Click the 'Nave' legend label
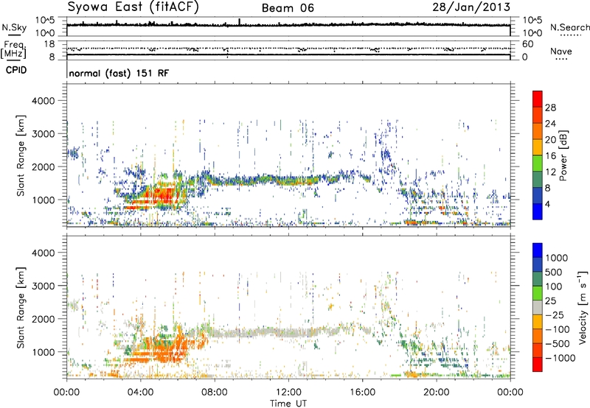The image size is (590, 408). click(x=561, y=52)
